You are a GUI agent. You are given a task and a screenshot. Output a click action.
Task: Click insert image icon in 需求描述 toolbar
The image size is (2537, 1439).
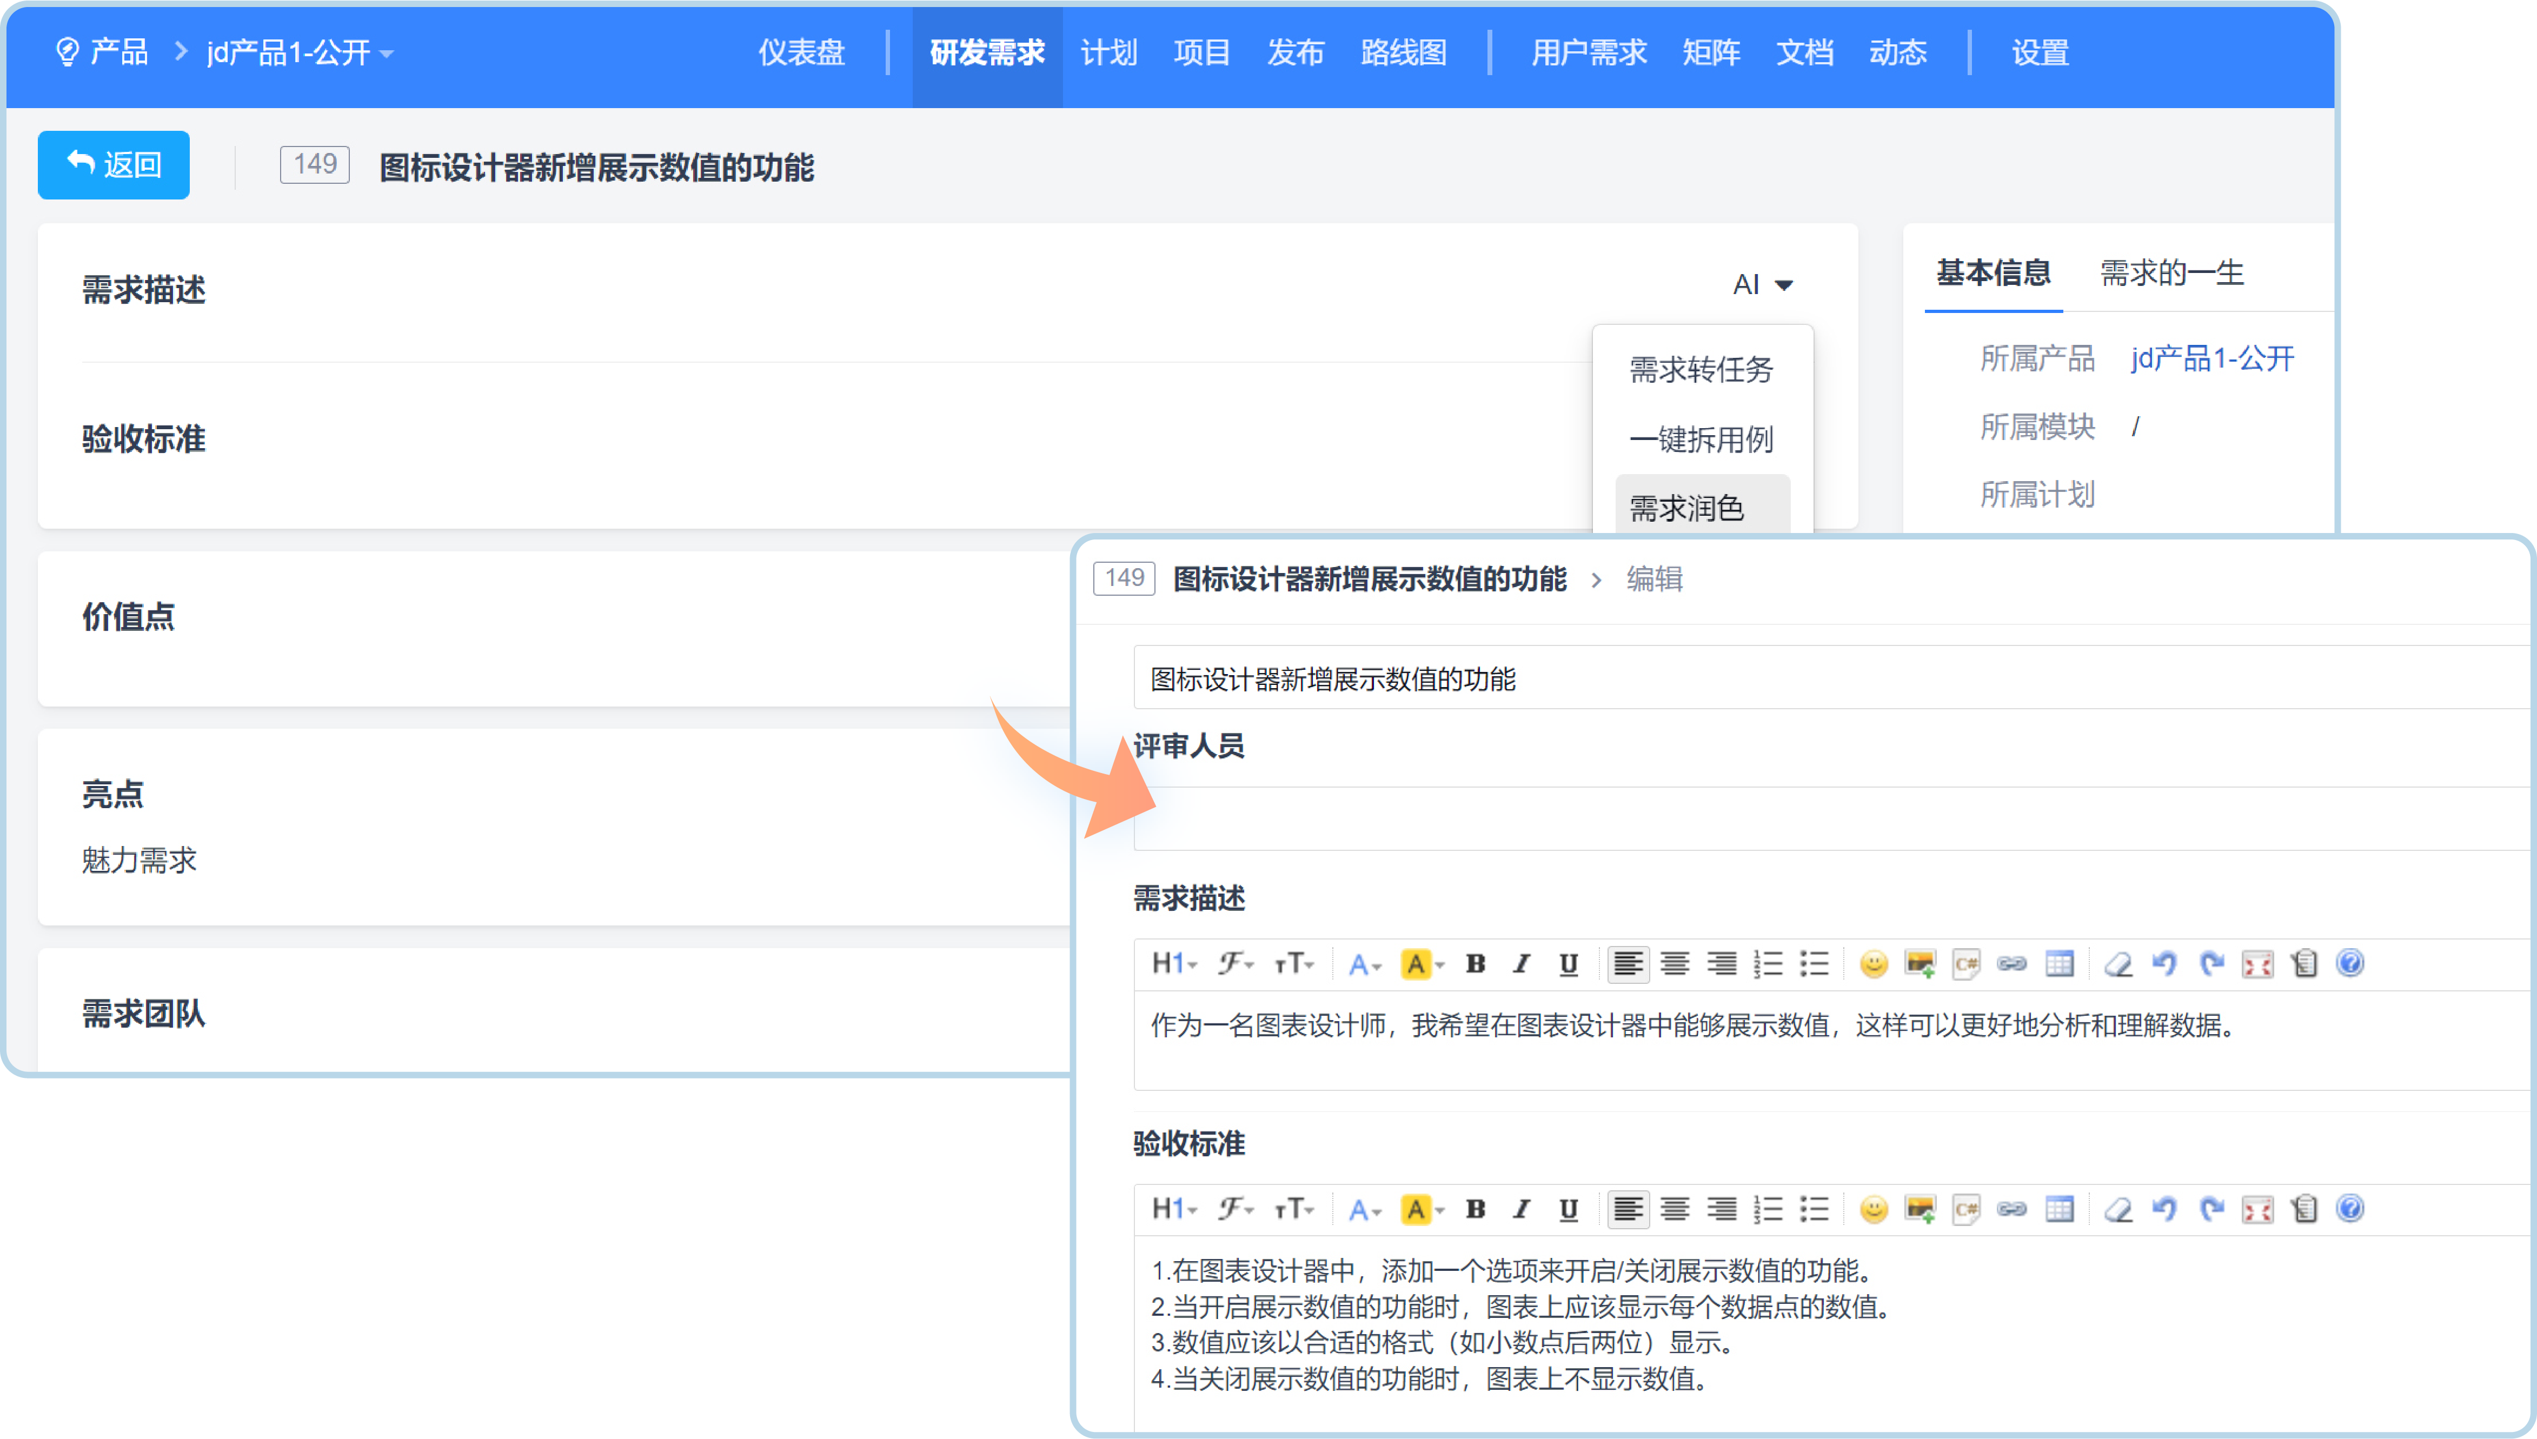[1920, 964]
